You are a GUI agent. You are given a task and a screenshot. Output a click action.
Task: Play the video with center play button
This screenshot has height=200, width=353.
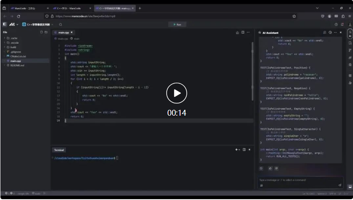pos(177,93)
